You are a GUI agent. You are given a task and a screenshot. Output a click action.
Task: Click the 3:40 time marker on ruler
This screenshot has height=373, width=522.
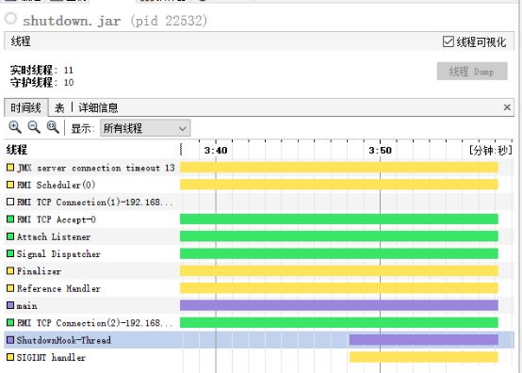click(x=216, y=151)
